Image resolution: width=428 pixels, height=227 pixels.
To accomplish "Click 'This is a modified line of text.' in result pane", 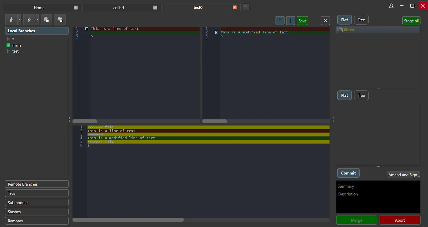I will (122, 138).
